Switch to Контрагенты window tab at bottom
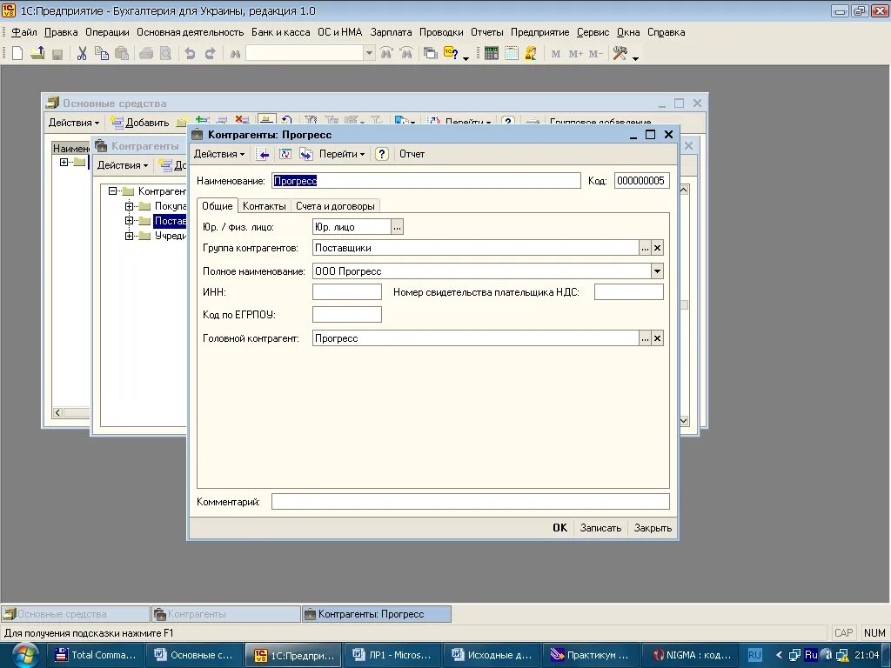Screen dimensions: 891x668 tap(226, 614)
